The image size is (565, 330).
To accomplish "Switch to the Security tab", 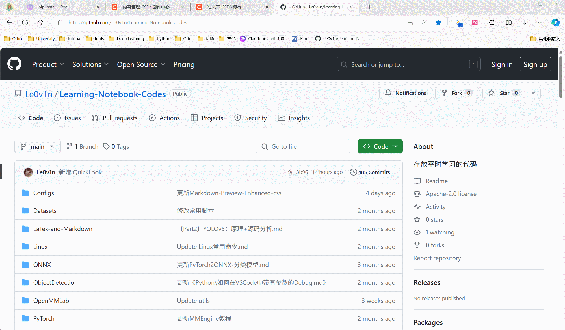I will coord(251,118).
